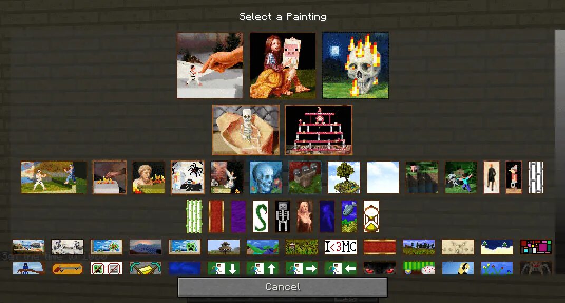Select the Donkey Kong arcade painting
Screen dimensions: 565x303
(x=319, y=130)
